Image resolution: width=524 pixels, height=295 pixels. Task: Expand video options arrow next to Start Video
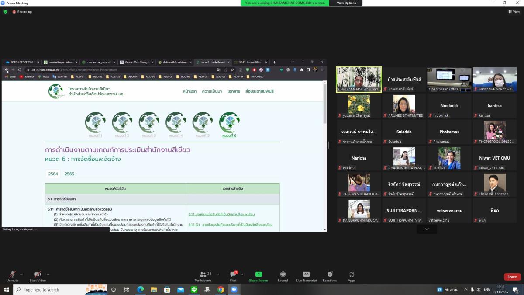click(x=48, y=274)
